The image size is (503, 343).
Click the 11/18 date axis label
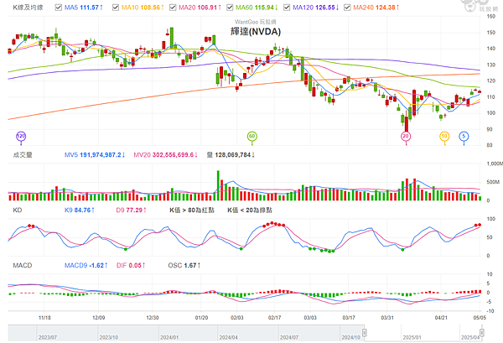point(44,318)
